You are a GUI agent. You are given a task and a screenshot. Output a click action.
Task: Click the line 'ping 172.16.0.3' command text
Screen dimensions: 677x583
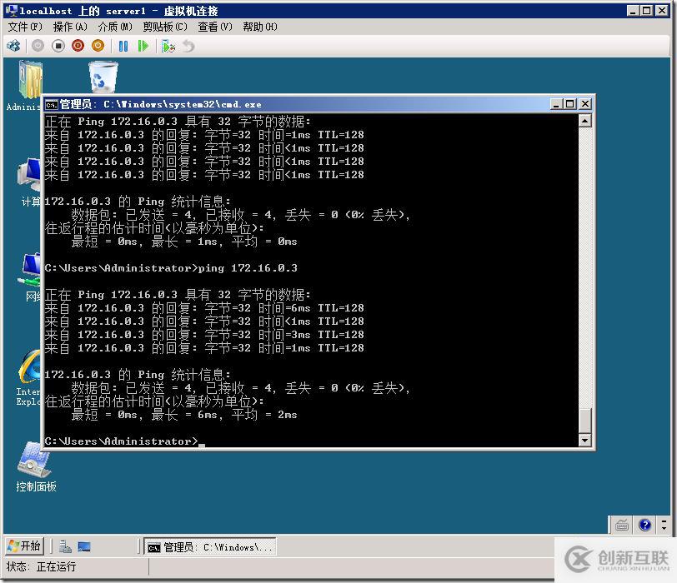click(248, 268)
